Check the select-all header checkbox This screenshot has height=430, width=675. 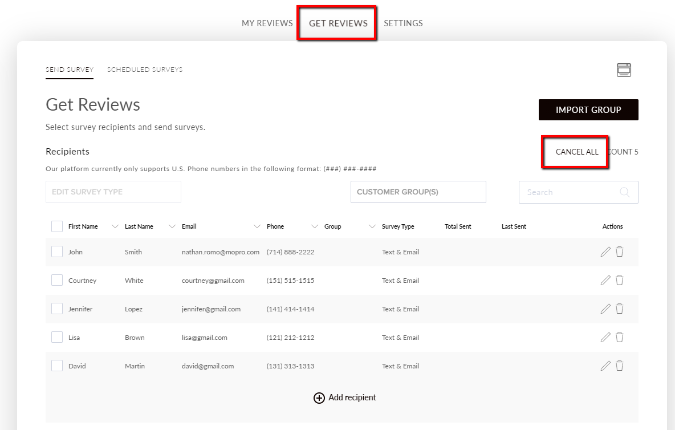[57, 226]
